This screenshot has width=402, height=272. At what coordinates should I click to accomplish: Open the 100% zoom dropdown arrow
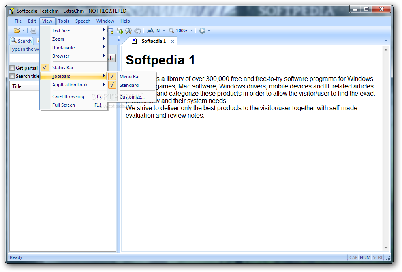[x=191, y=31]
